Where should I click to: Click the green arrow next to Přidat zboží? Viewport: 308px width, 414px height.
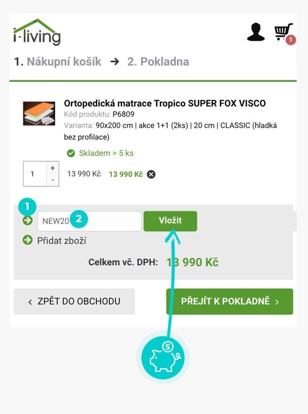(x=28, y=241)
